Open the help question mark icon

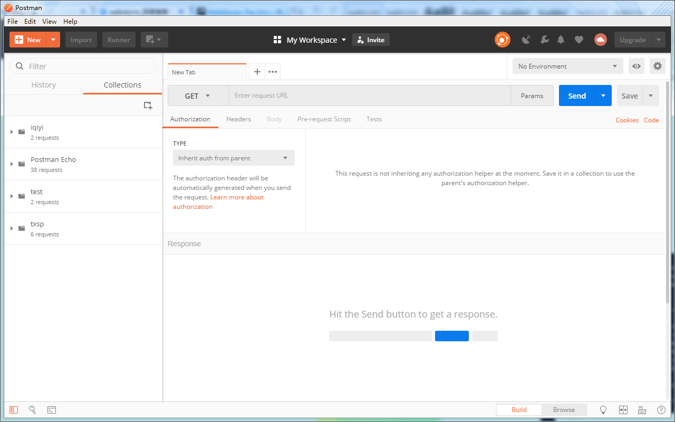pyautogui.click(x=661, y=410)
